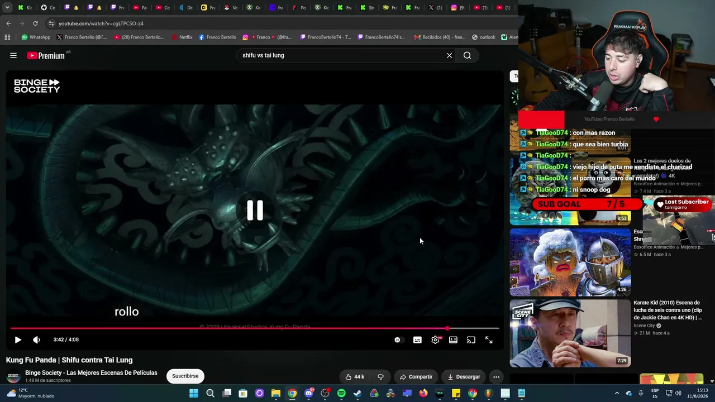Viewport: 715px width, 402px height.
Task: Go back in the browser
Action: pyautogui.click(x=8, y=23)
